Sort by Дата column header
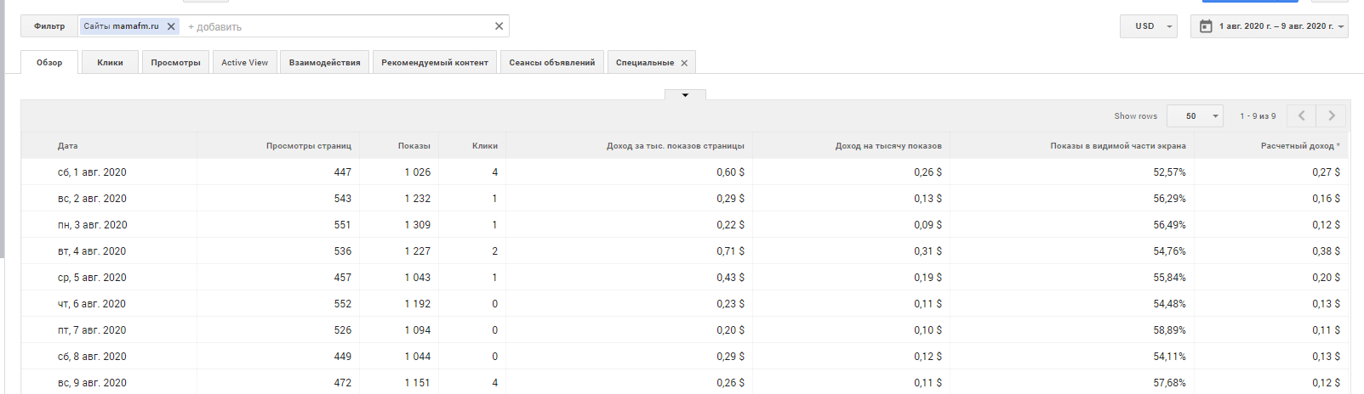1364x394 pixels. coord(68,146)
